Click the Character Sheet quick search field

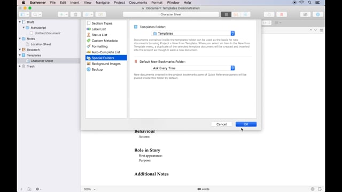[171, 14]
